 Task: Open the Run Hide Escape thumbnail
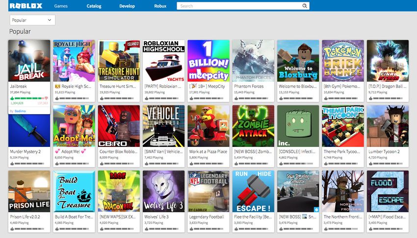tap(253, 191)
